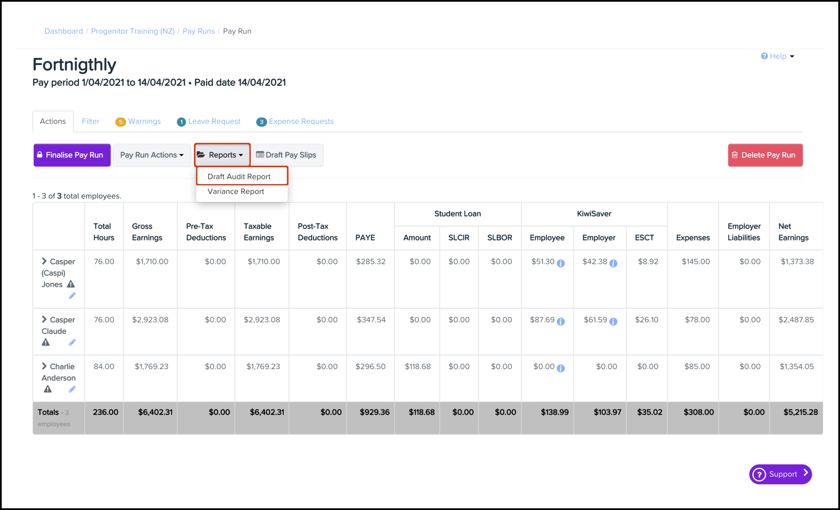The width and height of the screenshot is (840, 510).
Task: Click edit pencil icon for Charlie Anderson
Action: (72, 389)
